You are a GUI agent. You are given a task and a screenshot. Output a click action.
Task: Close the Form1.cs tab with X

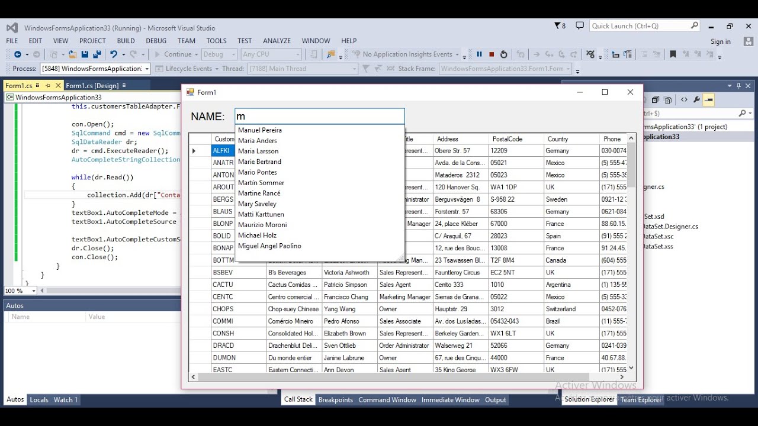click(57, 86)
